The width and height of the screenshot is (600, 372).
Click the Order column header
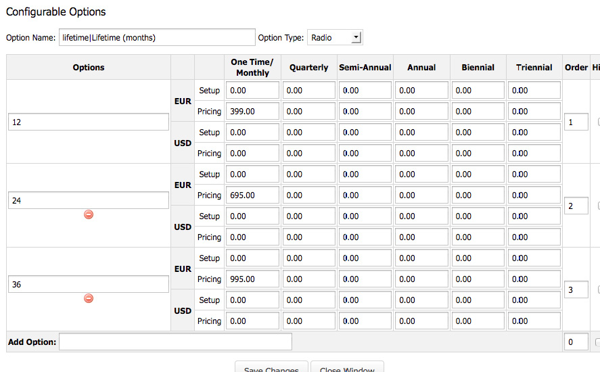(576, 68)
